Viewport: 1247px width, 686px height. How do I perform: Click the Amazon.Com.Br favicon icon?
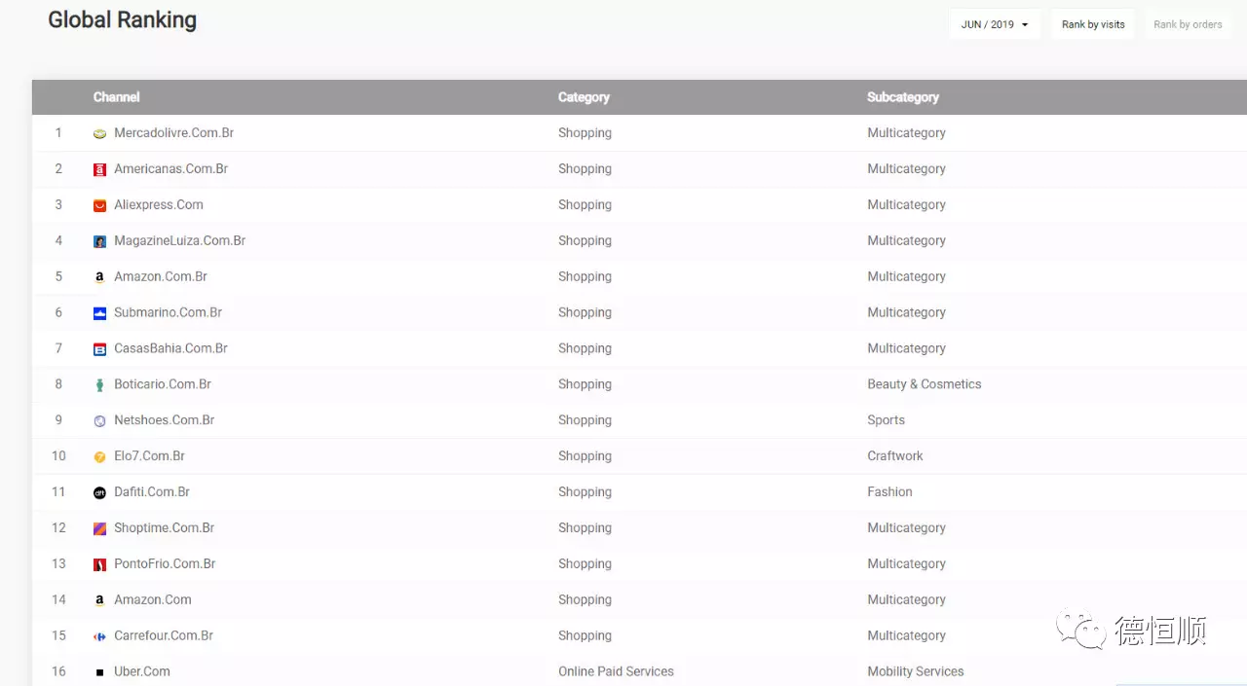[x=99, y=277]
